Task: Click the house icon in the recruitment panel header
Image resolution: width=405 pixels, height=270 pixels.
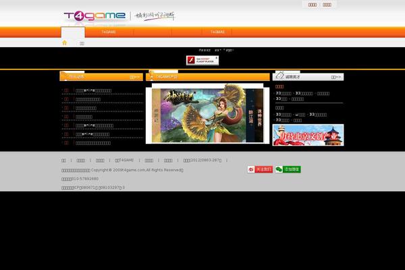Action: (280, 76)
